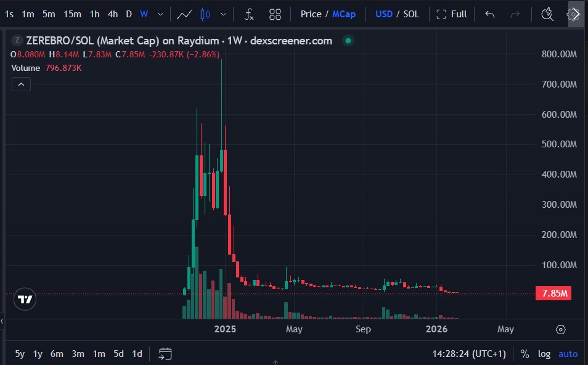
Task: Open chart settings gear at top right
Action: pyautogui.click(x=573, y=14)
